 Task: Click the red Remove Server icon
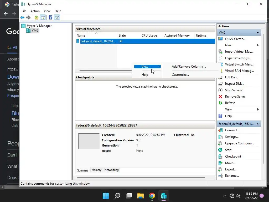[x=220, y=97]
